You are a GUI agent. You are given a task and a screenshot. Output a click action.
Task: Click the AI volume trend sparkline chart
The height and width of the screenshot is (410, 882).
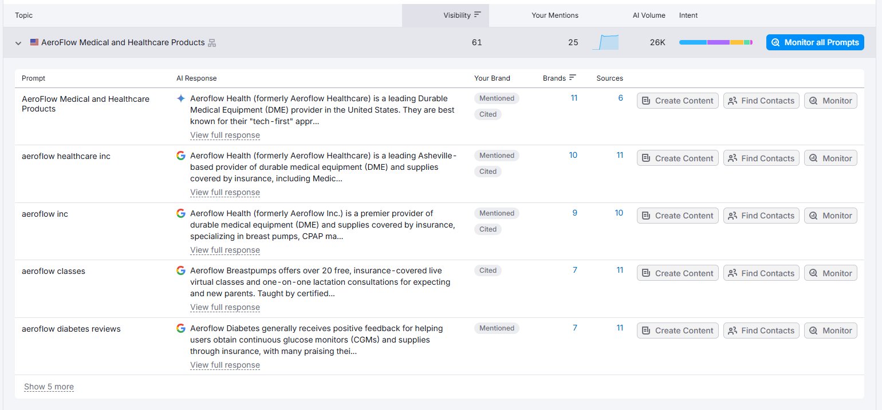click(x=605, y=42)
